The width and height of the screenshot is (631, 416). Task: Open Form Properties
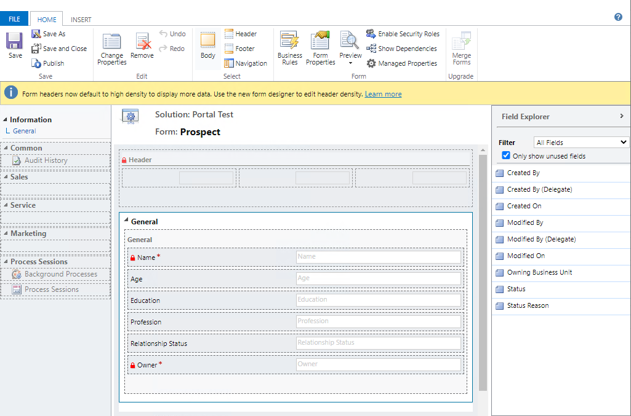point(320,48)
